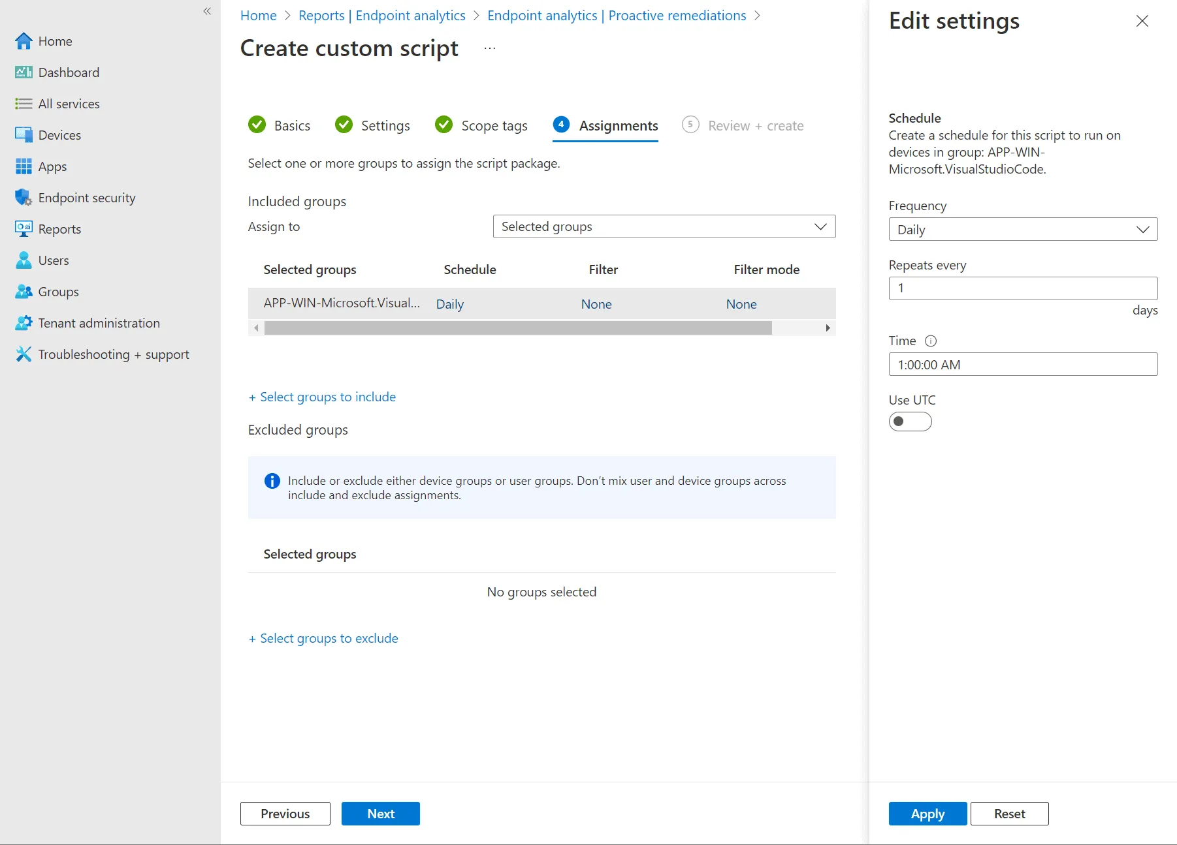Open Endpoint security shield icon

[x=24, y=198]
